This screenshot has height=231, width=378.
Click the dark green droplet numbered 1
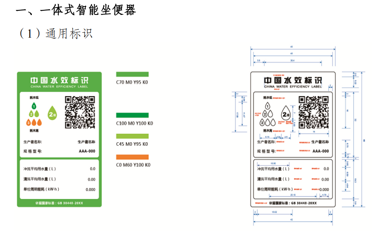click(x=34, y=106)
